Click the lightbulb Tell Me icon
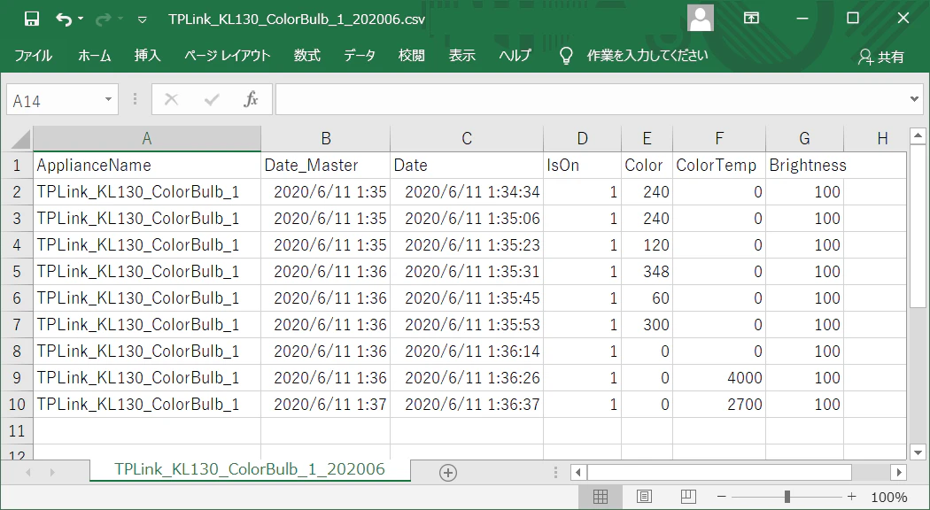930x510 pixels. [x=567, y=56]
